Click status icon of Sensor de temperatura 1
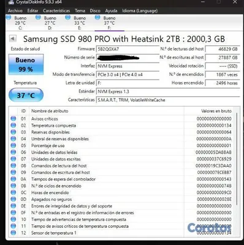Viewport: 244px width, 245px height. pos(13,233)
